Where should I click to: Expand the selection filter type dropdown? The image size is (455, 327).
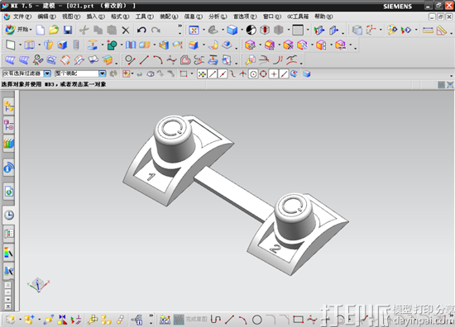47,73
